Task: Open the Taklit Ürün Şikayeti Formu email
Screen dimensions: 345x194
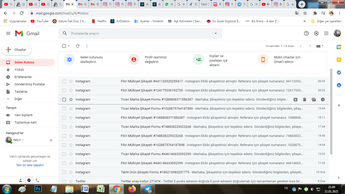Action: pyautogui.click(x=193, y=172)
